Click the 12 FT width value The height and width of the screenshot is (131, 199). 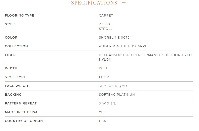click(x=103, y=68)
